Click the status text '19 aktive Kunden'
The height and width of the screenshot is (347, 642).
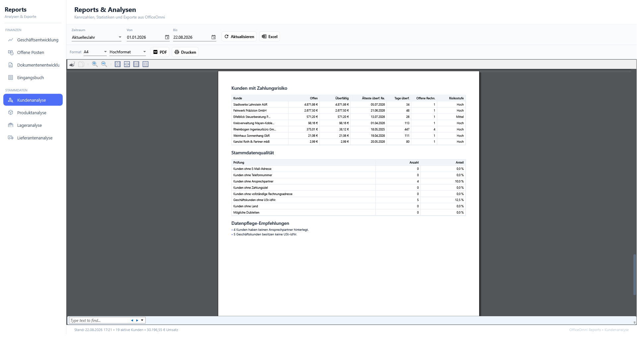(x=130, y=330)
